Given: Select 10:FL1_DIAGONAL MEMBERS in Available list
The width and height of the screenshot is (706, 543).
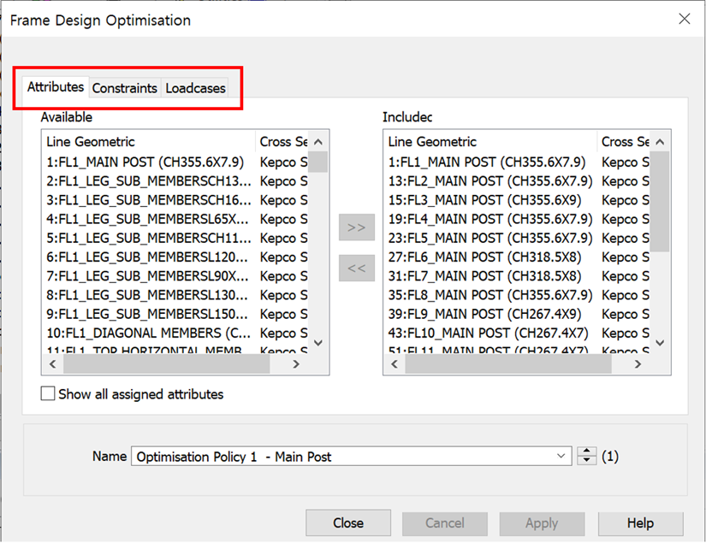Looking at the screenshot, I should 148,333.
